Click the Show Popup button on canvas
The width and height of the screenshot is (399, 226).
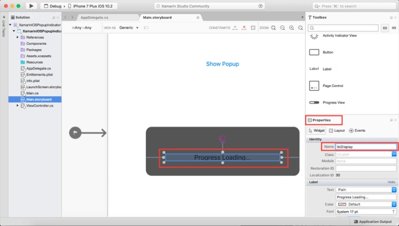click(222, 64)
